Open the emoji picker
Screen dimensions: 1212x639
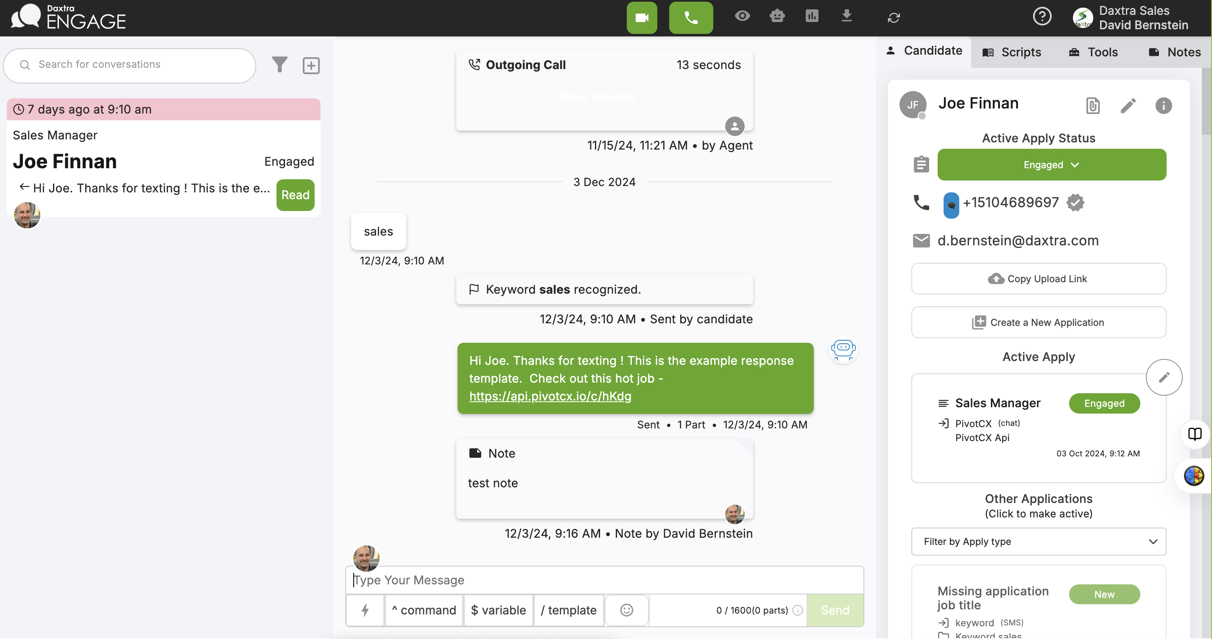(x=626, y=610)
